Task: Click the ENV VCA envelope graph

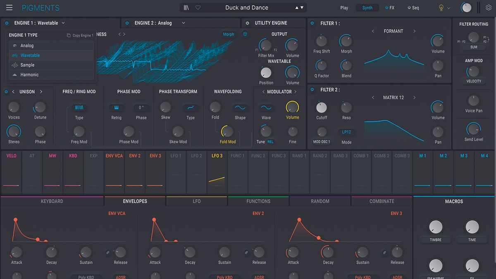Action: click(69, 230)
